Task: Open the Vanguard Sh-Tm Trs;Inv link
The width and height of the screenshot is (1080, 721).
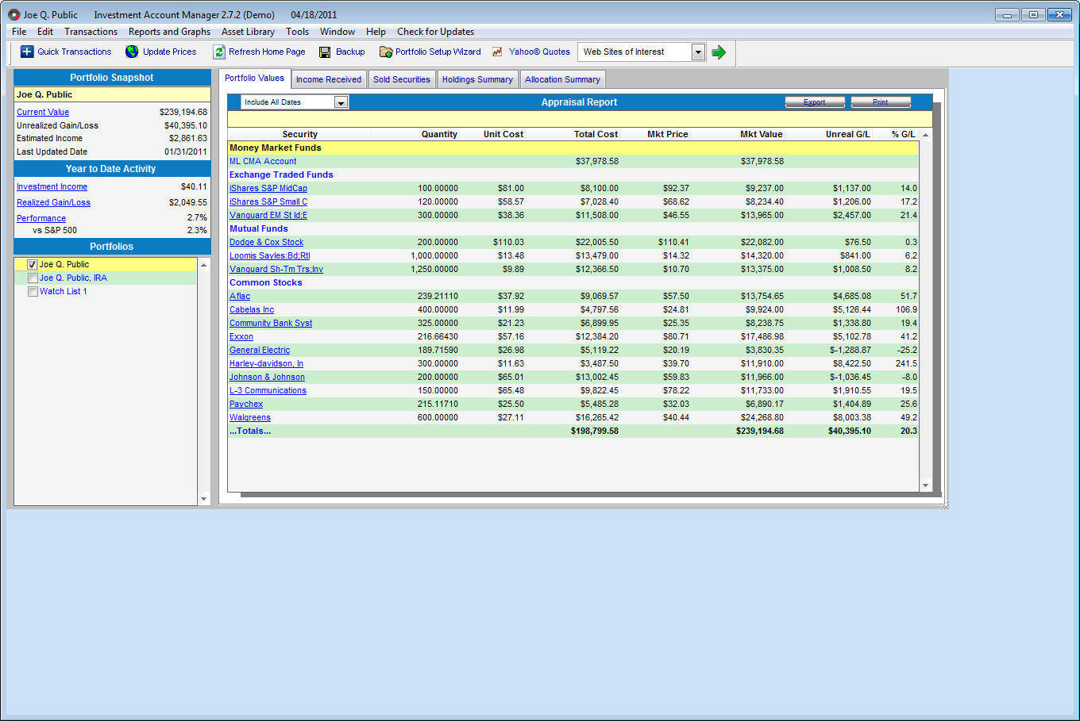Action: [276, 270]
